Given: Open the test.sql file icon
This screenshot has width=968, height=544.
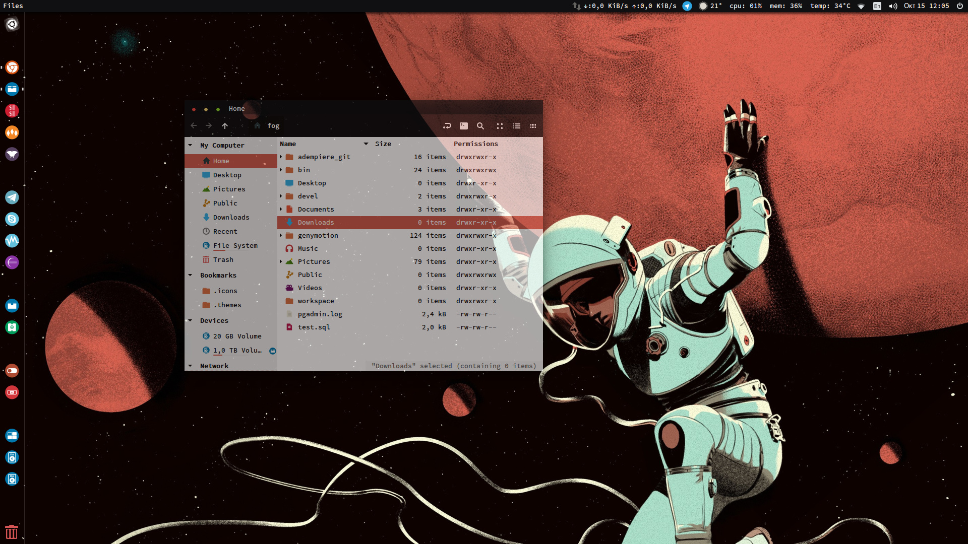Looking at the screenshot, I should coord(289,327).
